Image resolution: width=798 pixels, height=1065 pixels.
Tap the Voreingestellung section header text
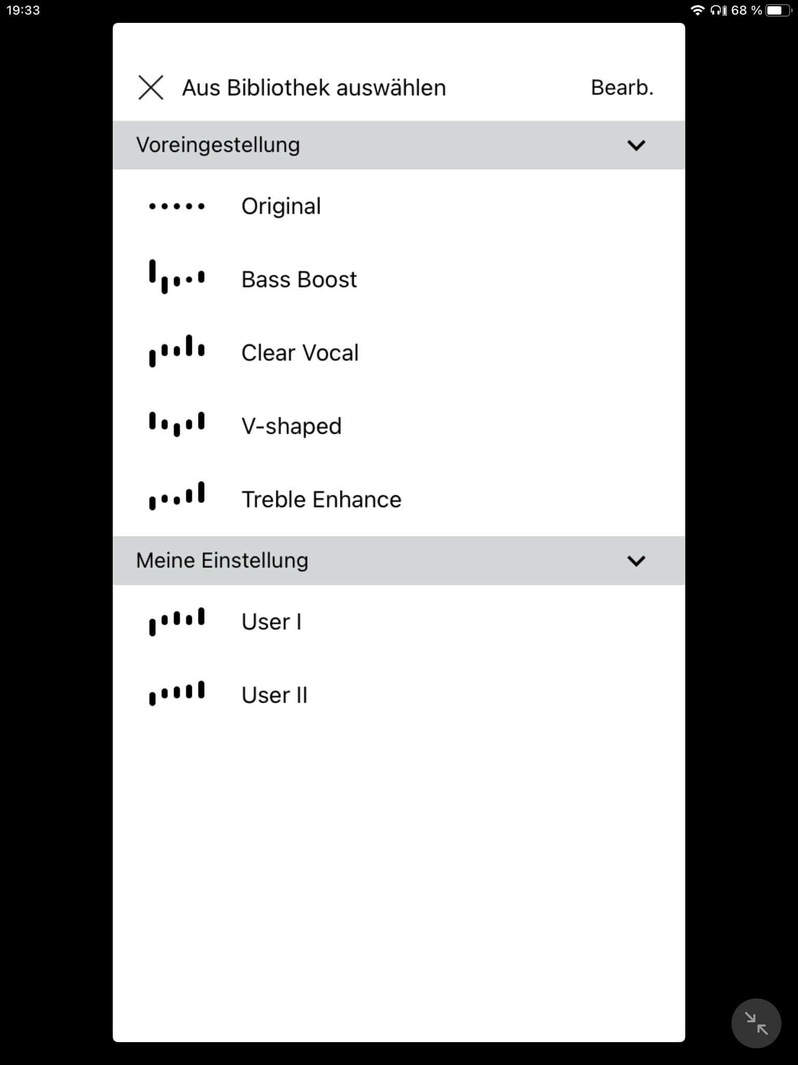click(x=218, y=145)
